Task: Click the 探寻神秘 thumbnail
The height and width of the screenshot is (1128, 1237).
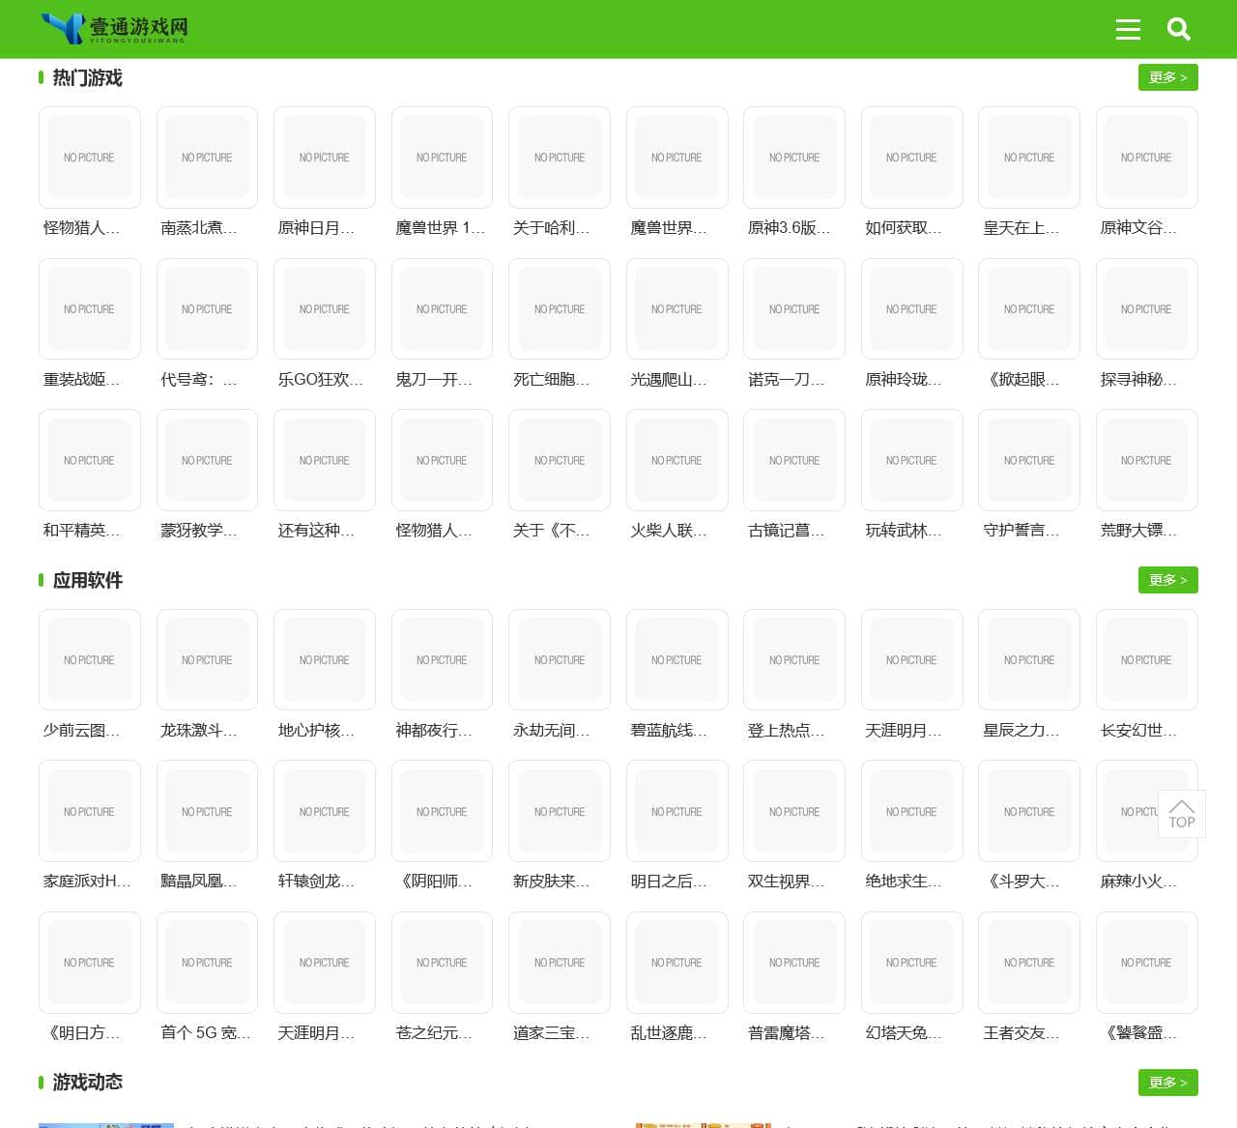Action: [x=1146, y=309]
